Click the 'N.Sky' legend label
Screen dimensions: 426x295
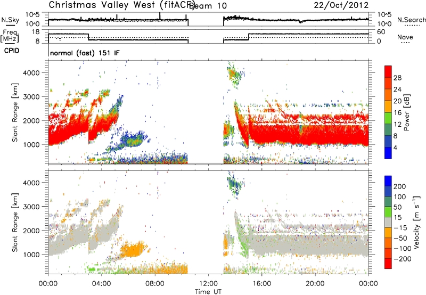[x=10, y=20]
